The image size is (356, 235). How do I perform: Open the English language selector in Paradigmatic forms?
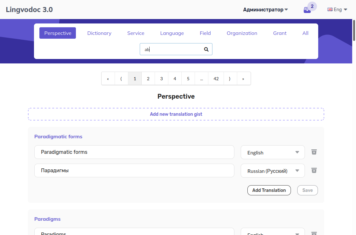coord(272,153)
